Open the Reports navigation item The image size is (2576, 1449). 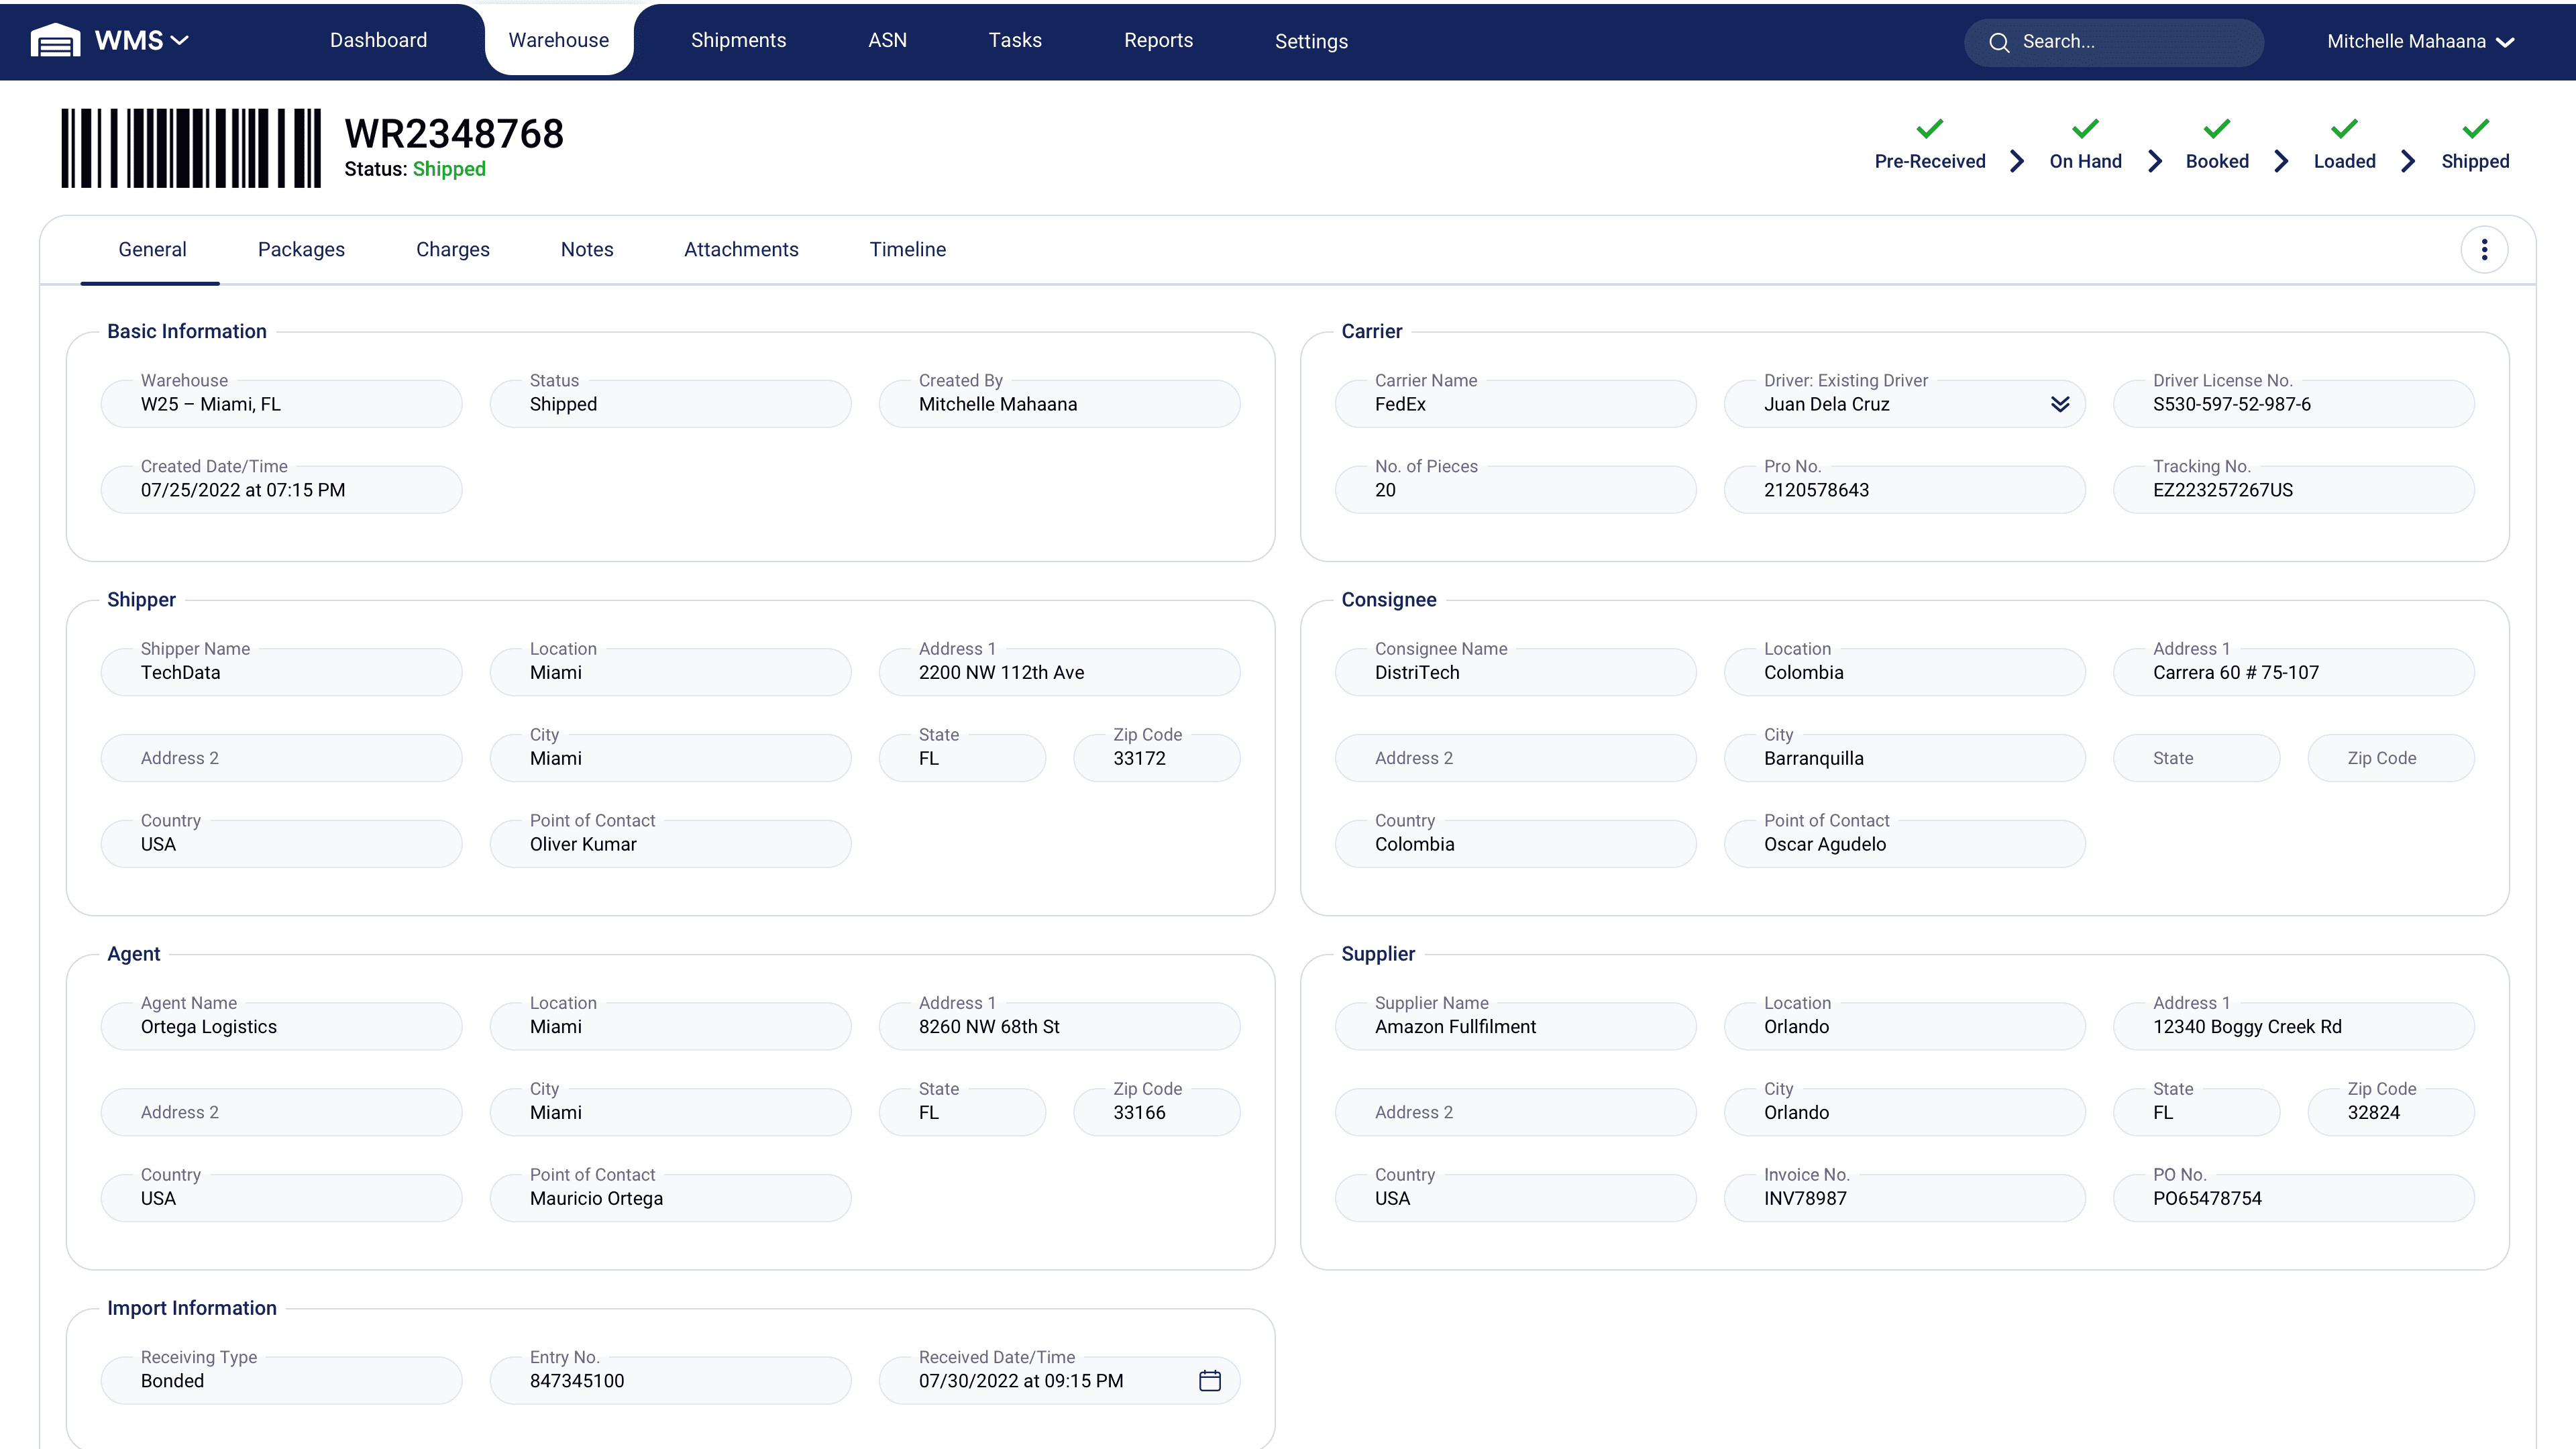point(1158,41)
